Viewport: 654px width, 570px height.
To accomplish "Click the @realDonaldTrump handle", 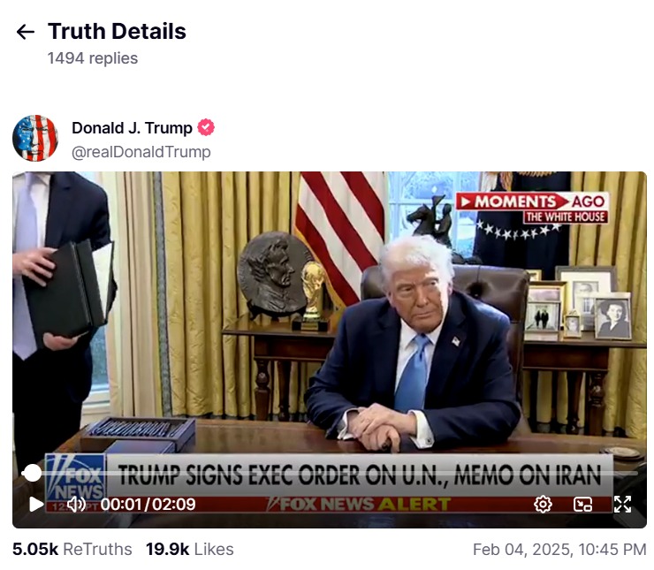I will [141, 152].
